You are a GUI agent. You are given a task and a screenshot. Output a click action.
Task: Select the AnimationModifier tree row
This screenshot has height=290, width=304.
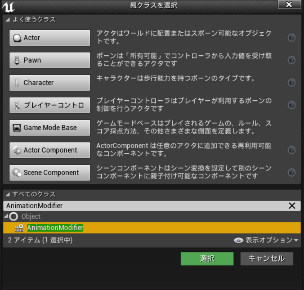point(152,228)
